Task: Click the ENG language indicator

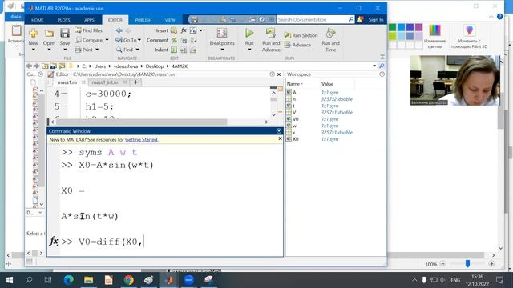Action: tap(455, 280)
